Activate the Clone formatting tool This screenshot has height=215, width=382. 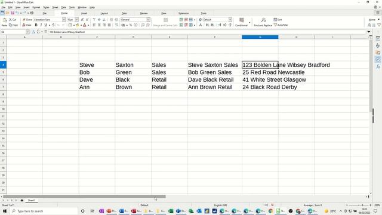point(27,20)
